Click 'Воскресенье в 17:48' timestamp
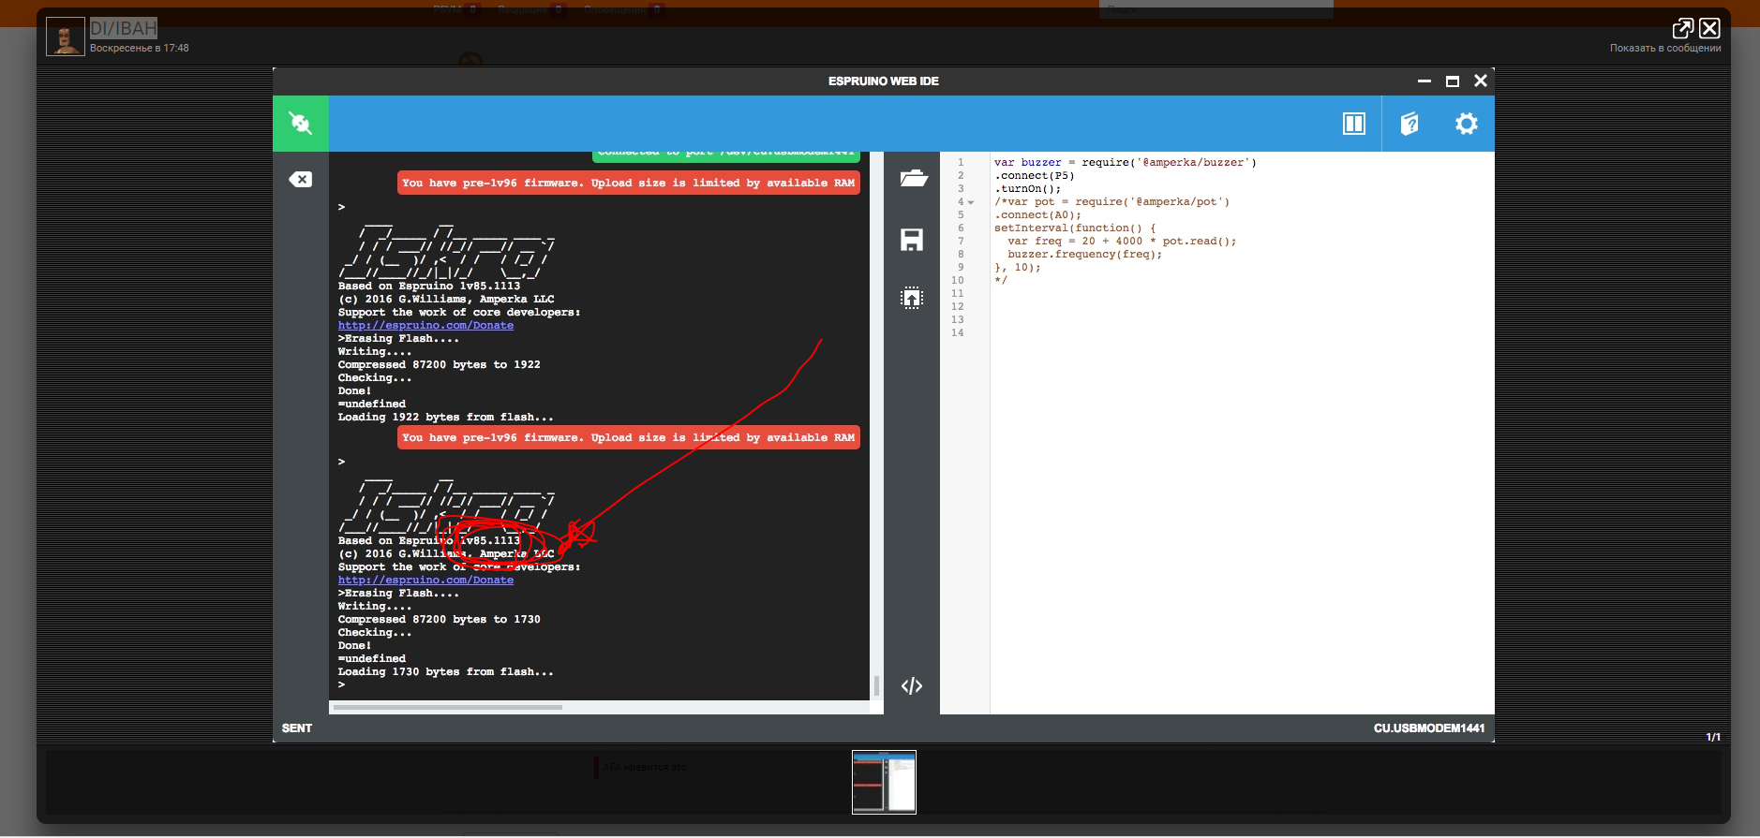The height and width of the screenshot is (838, 1760). tap(140, 48)
